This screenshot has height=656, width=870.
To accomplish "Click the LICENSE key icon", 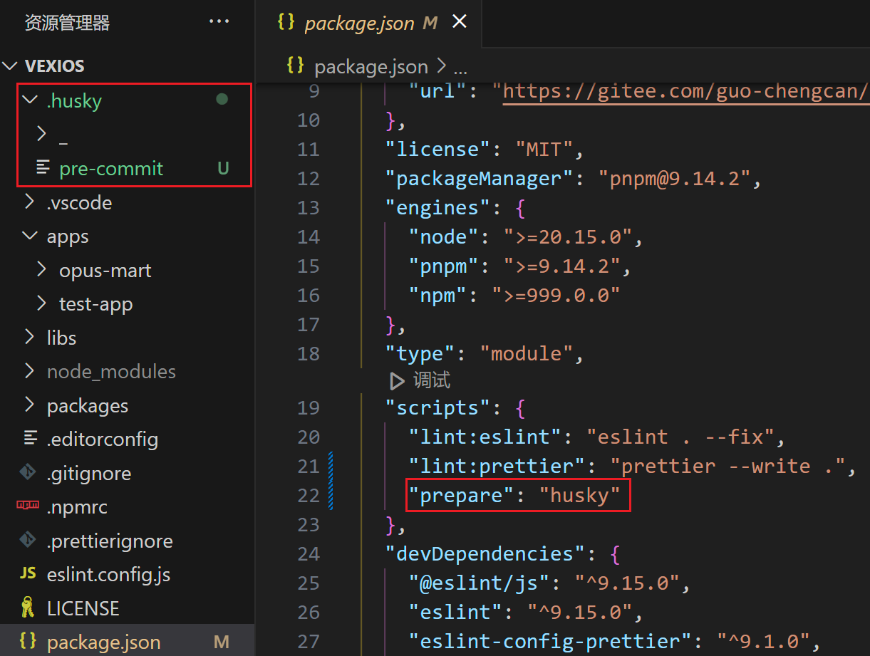I will [28, 608].
